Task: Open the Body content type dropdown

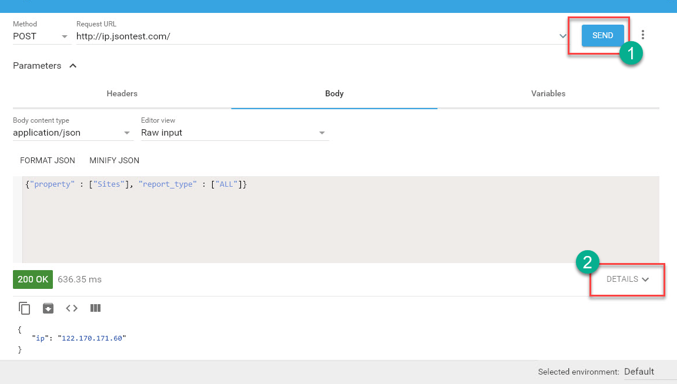Action: [72, 133]
